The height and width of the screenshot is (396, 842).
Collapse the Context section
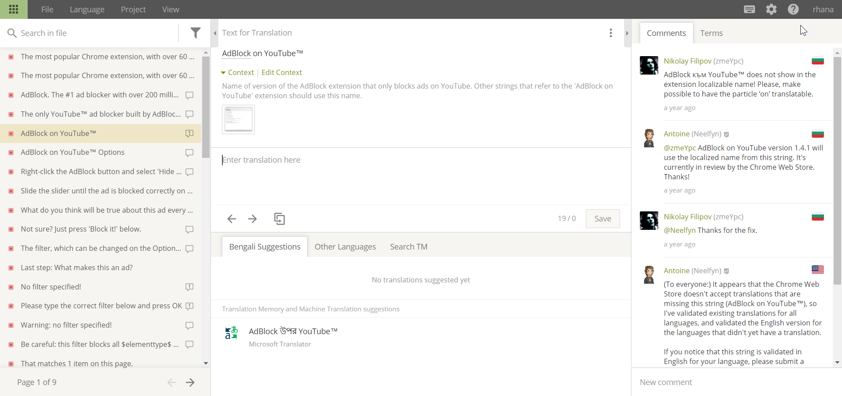[237, 72]
